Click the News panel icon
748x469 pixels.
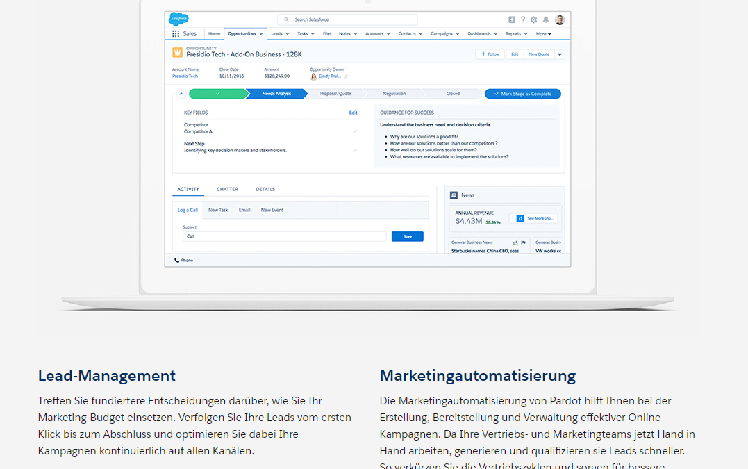point(454,195)
